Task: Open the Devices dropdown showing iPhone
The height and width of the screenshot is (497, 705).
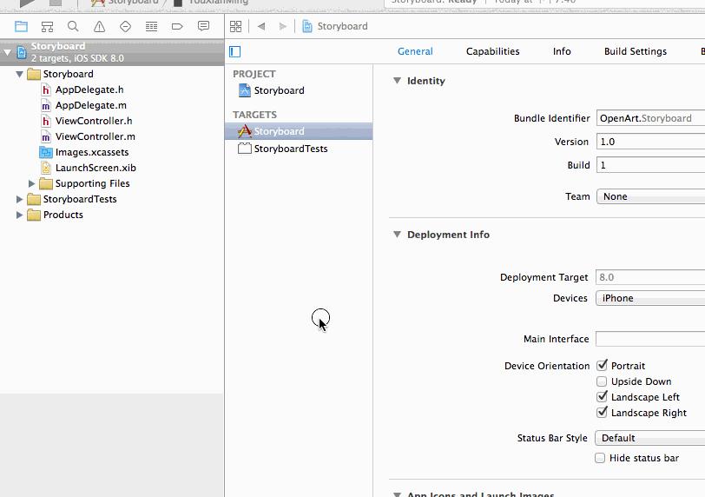Action: pos(650,298)
